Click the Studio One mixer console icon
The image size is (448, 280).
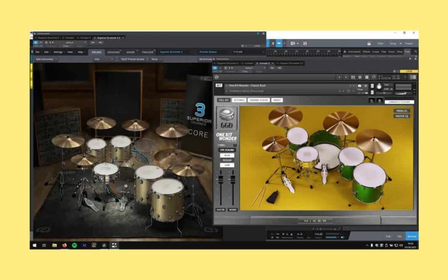click(293, 44)
